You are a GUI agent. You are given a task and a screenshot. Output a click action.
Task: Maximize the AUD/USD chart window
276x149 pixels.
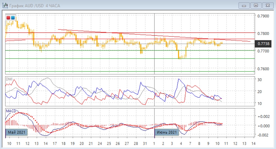coord(256,5)
